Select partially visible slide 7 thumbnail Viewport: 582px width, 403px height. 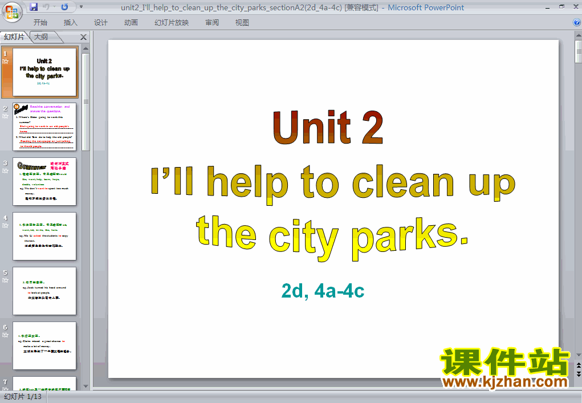[44, 383]
